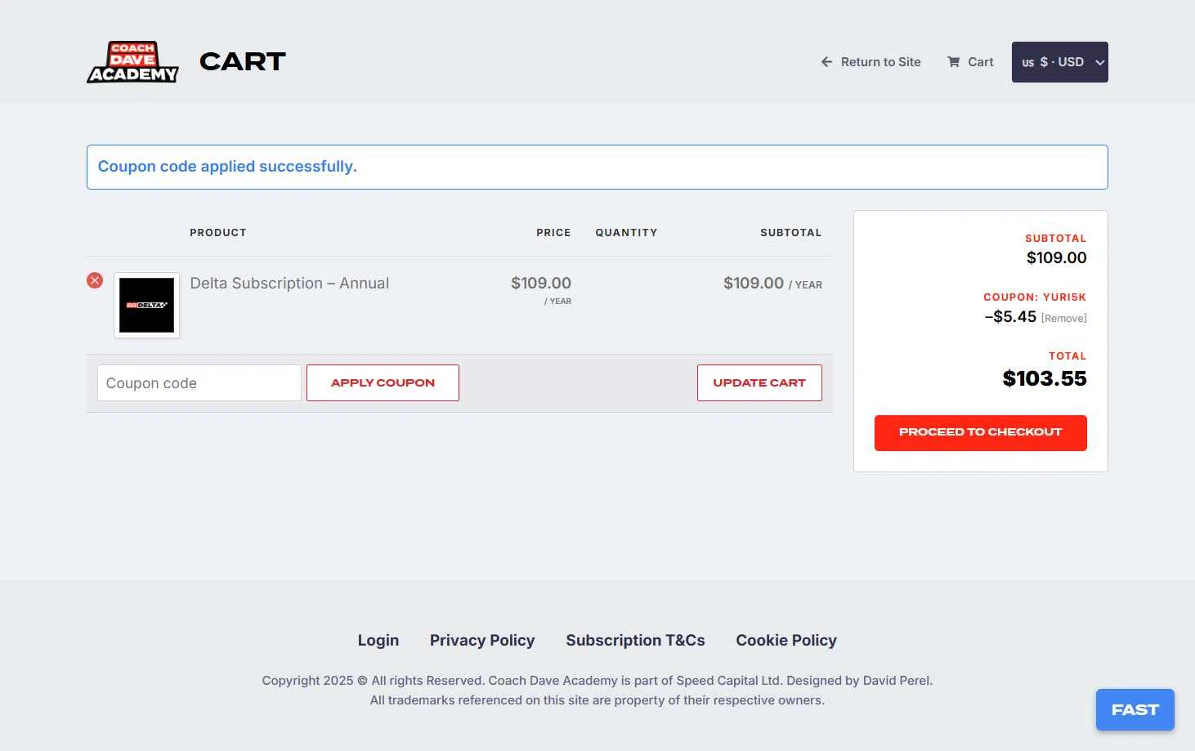
Task: Click the $103.55 total amount
Action: [1045, 379]
